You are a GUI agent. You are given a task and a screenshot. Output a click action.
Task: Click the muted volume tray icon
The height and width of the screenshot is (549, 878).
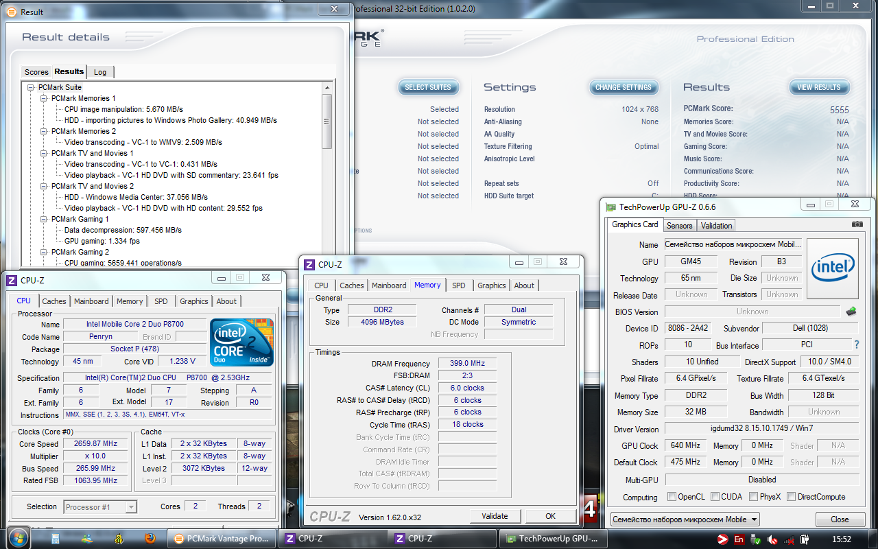pos(773,539)
